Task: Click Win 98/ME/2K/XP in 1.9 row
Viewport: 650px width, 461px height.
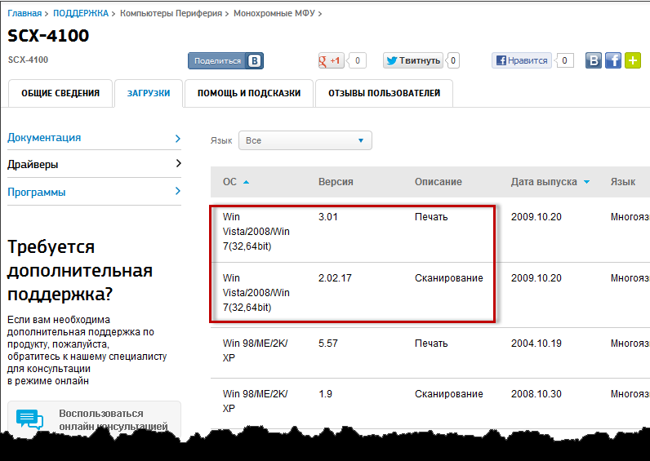Action: click(255, 401)
